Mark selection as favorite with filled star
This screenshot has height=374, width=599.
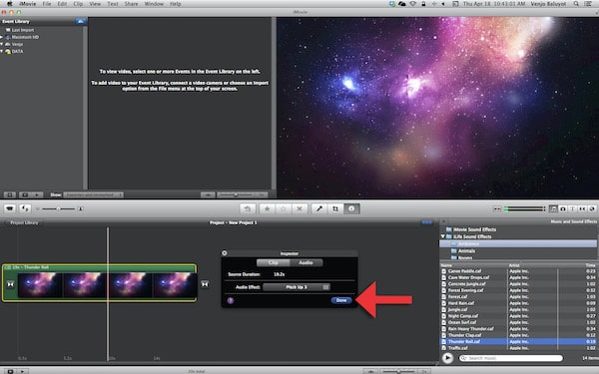(267, 208)
